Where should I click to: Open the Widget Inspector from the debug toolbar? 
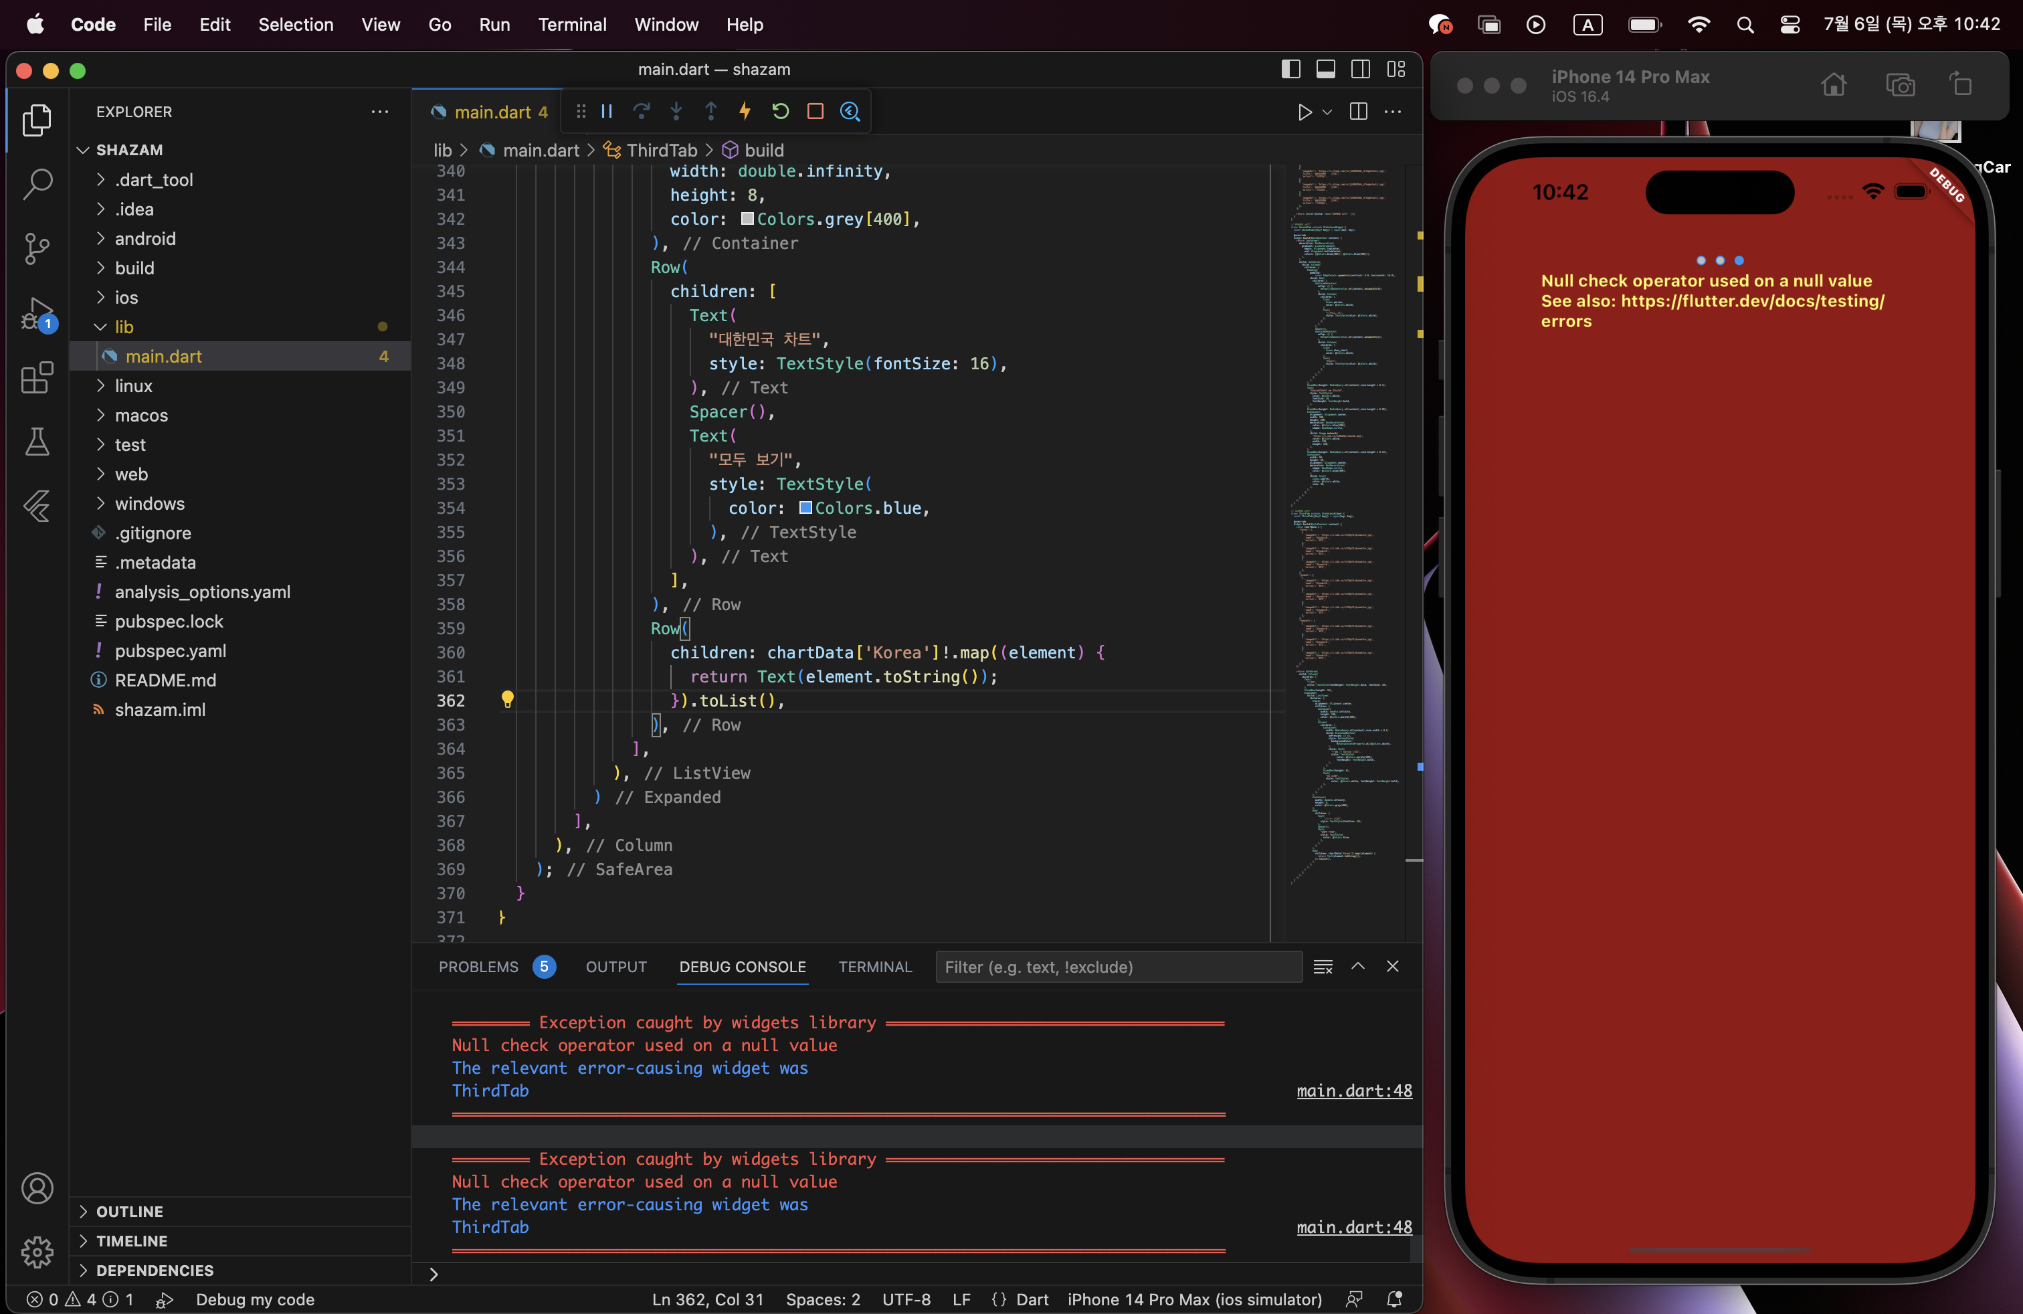pyautogui.click(x=850, y=111)
